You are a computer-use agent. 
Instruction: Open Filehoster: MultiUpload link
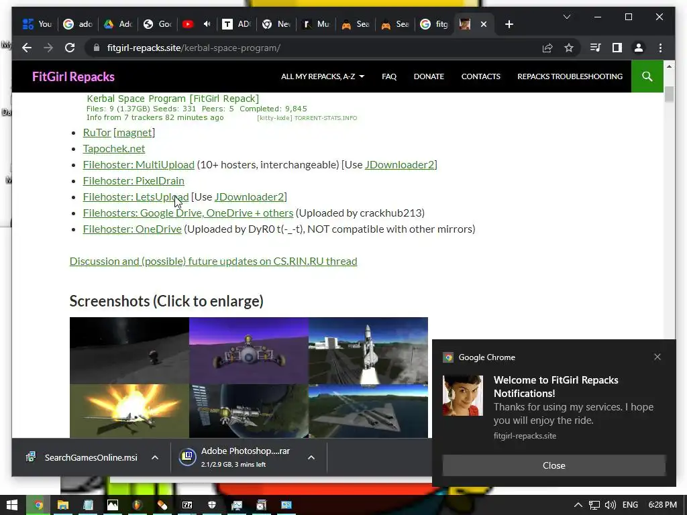click(138, 165)
